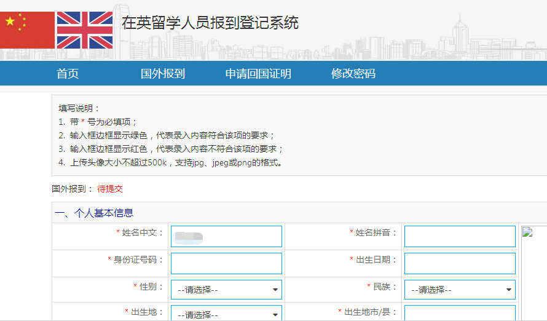Go to 首页 in the navigation bar
547x321 pixels.
(68, 74)
